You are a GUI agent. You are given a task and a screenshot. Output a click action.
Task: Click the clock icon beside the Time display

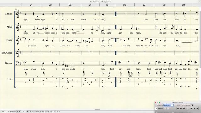193,105
